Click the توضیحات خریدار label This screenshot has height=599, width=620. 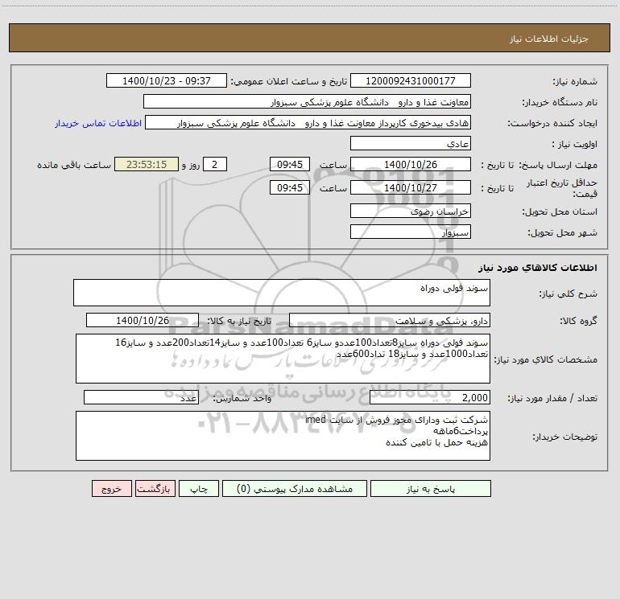pyautogui.click(x=564, y=437)
